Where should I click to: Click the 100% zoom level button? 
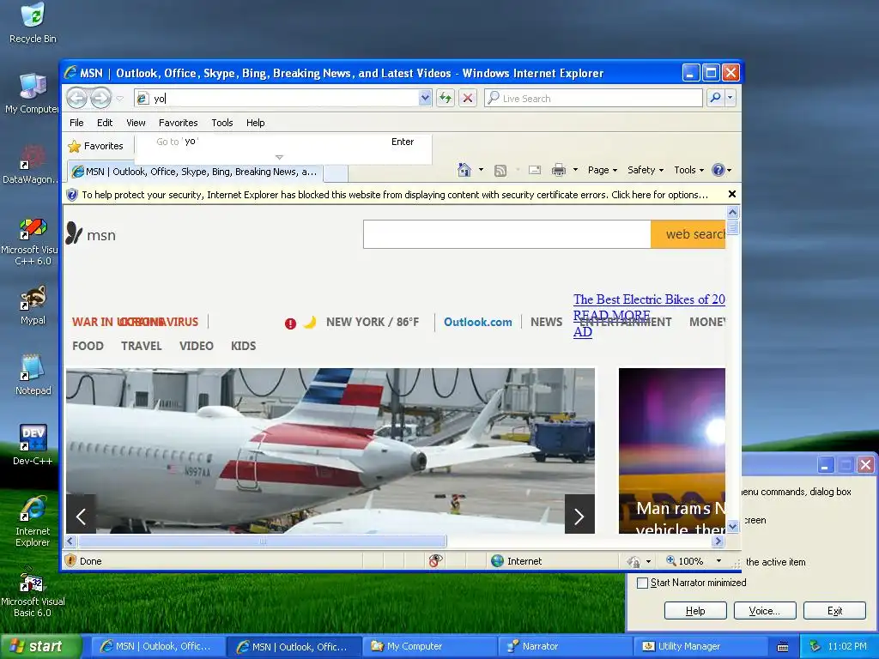click(684, 561)
